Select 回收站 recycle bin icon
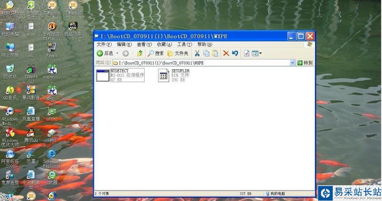This screenshot has width=382, height=201. tap(10, 72)
